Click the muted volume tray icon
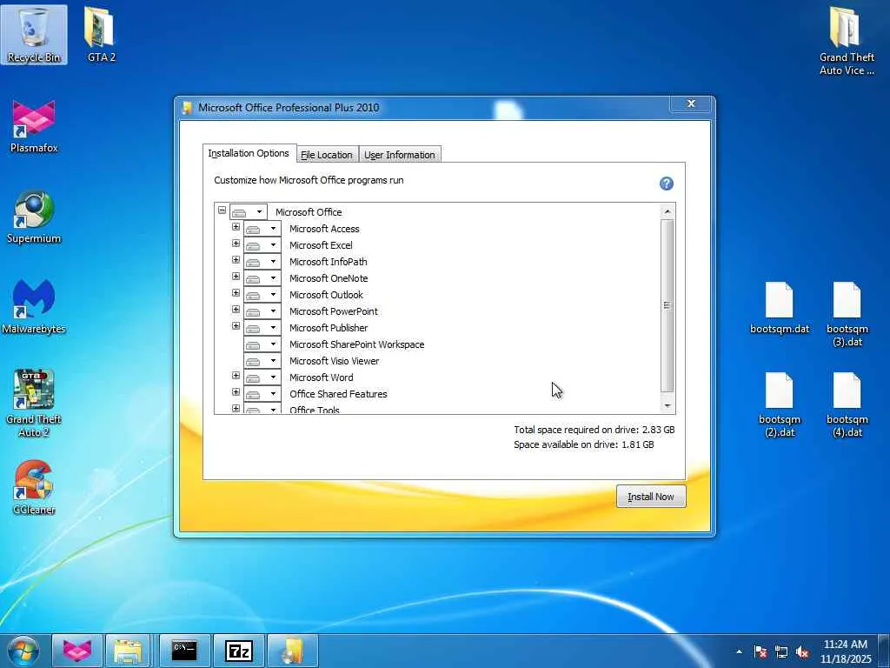Image resolution: width=890 pixels, height=668 pixels. point(802,651)
